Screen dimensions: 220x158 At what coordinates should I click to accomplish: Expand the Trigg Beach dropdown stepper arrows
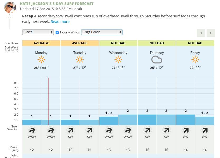tap(120, 32)
